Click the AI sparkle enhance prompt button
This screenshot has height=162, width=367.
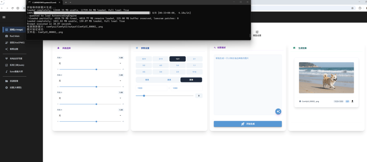pyautogui.click(x=278, y=111)
